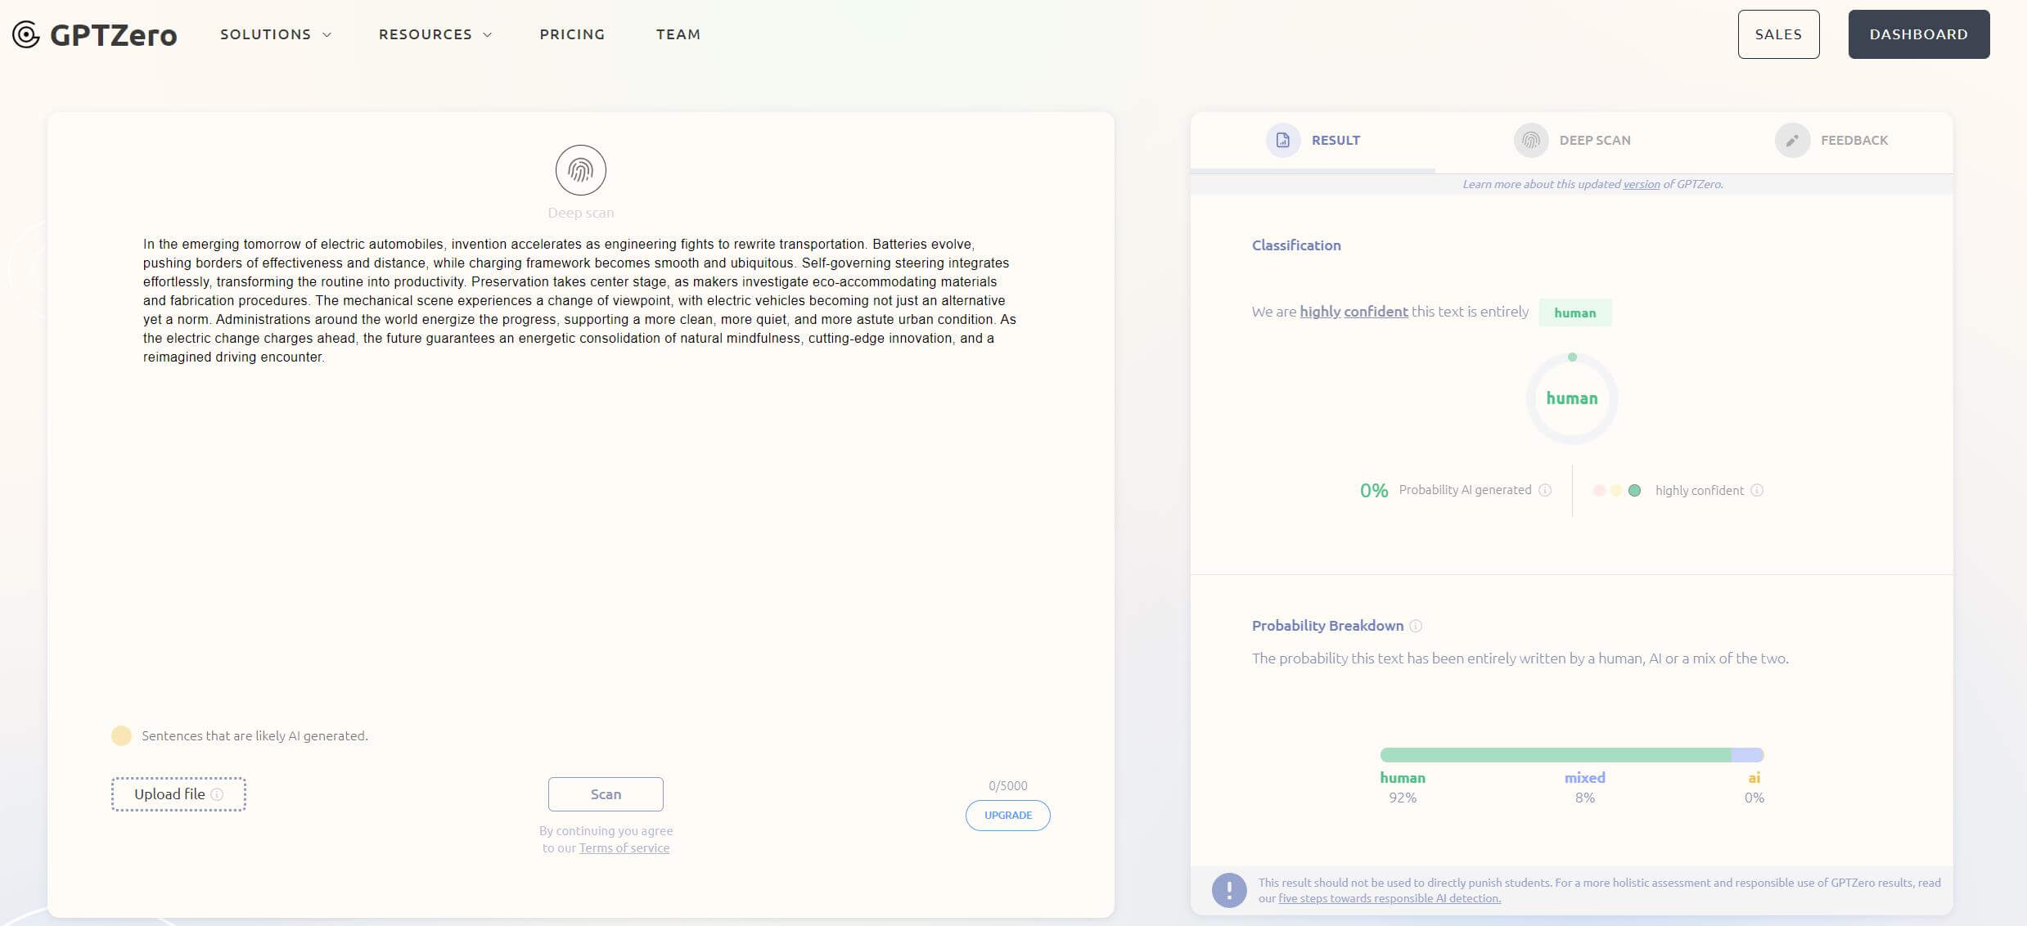Viewport: 2027px width, 926px height.
Task: Click the Deep Scan tab fingerprint icon
Action: coord(1531,141)
